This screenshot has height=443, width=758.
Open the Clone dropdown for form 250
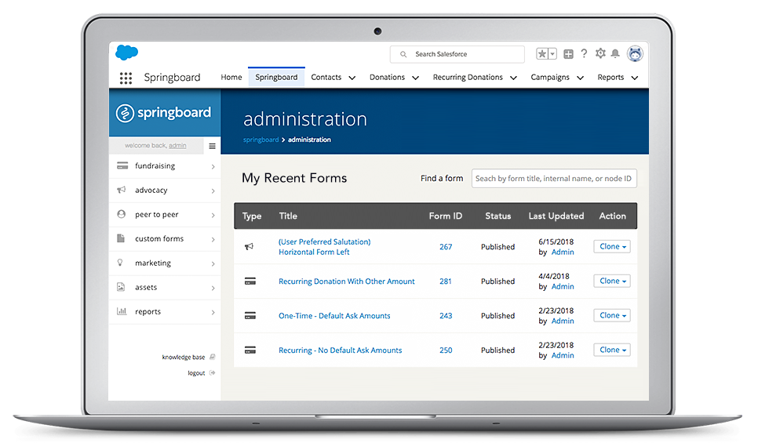(x=612, y=349)
